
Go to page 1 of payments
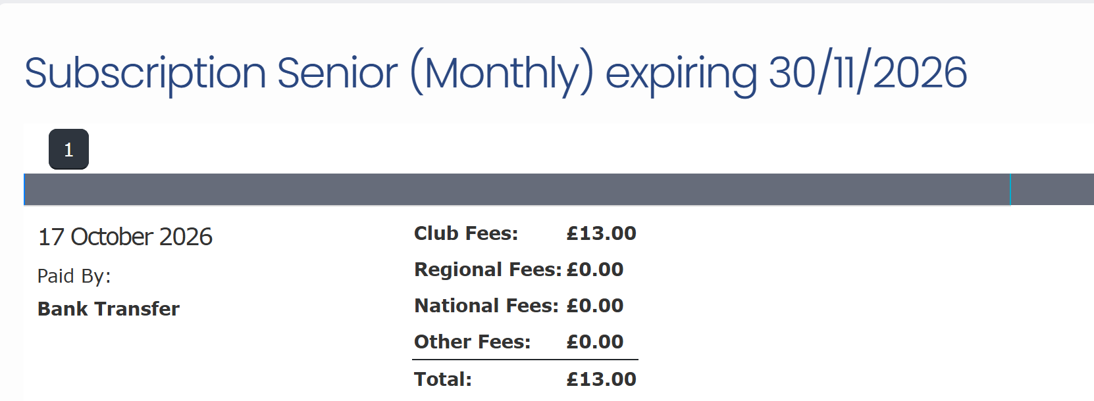tap(68, 149)
